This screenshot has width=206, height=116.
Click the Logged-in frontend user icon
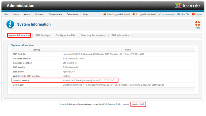coord(105,14)
